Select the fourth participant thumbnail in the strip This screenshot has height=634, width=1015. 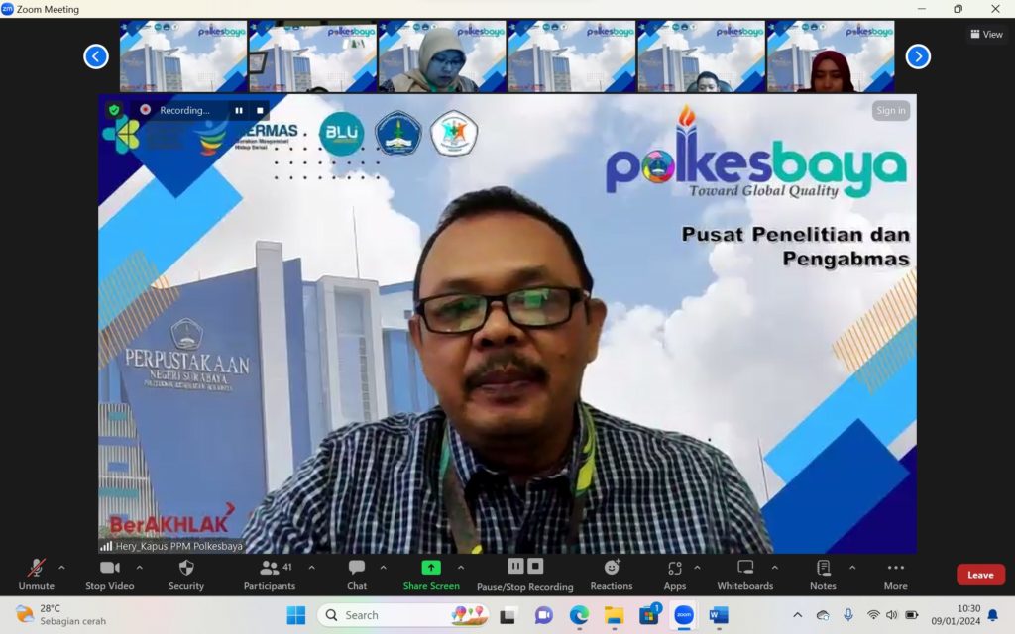[572, 56]
